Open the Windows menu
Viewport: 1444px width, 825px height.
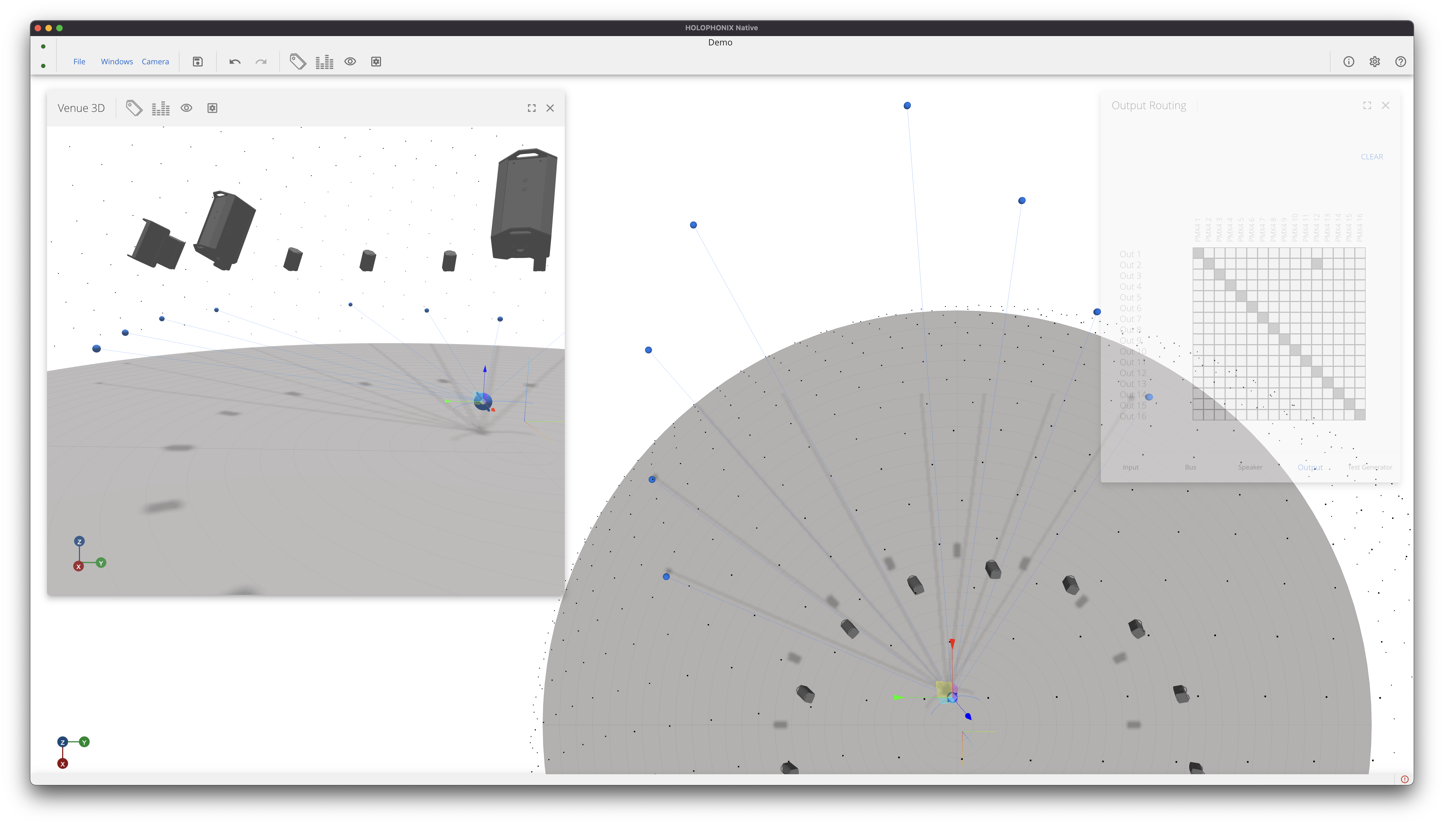[117, 62]
